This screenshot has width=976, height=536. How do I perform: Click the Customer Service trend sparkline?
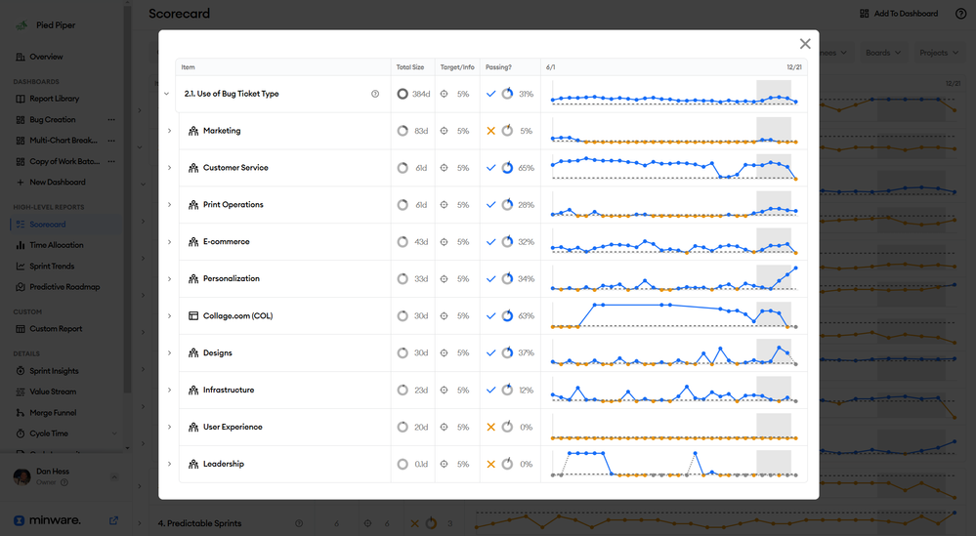tap(673, 168)
